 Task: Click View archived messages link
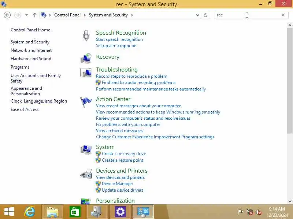119,131
